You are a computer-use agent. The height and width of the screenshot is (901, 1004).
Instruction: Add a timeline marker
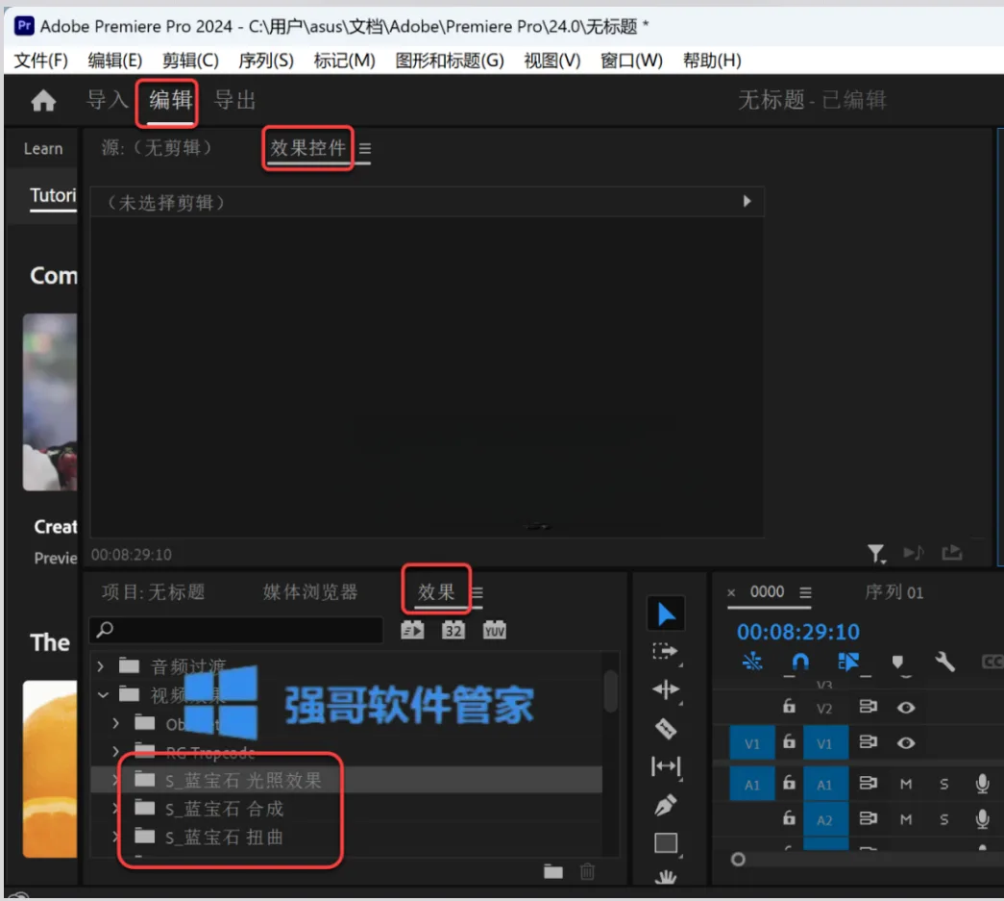pos(897,663)
